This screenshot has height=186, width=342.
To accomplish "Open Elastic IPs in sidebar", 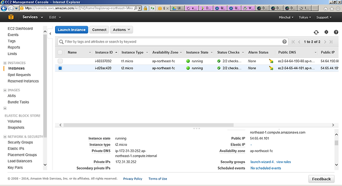I will click(x=16, y=149).
